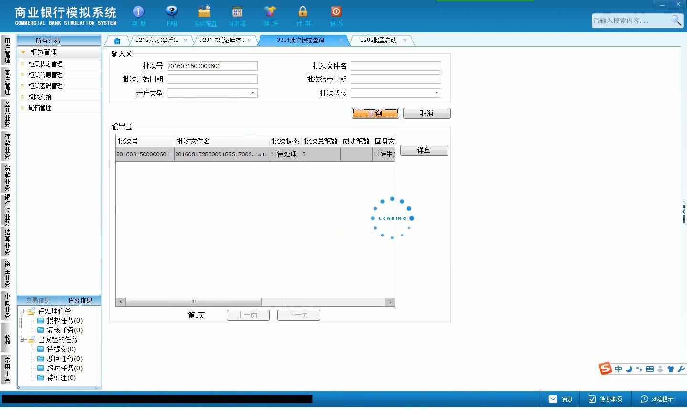Viewport: 687px width, 410px height.
Task: Open the 常用工具 vertical side tab
Action: point(7,369)
